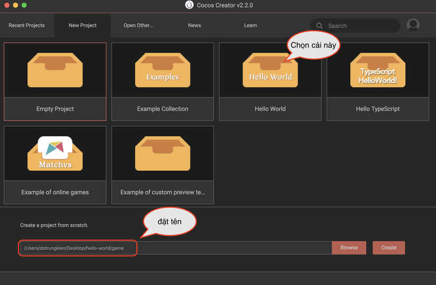The image size is (436, 285).
Task: Select Example of online games label
Action: point(55,192)
